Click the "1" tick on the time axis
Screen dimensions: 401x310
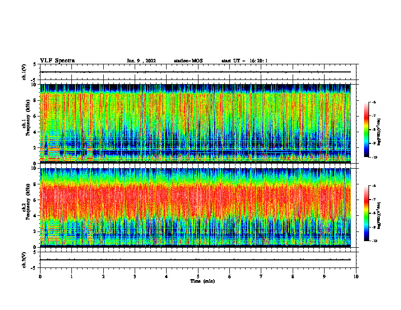(x=71, y=277)
